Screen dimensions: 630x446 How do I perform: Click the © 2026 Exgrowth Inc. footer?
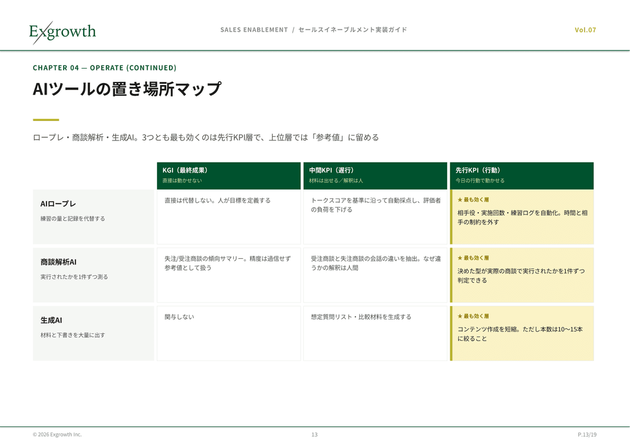coord(57,435)
